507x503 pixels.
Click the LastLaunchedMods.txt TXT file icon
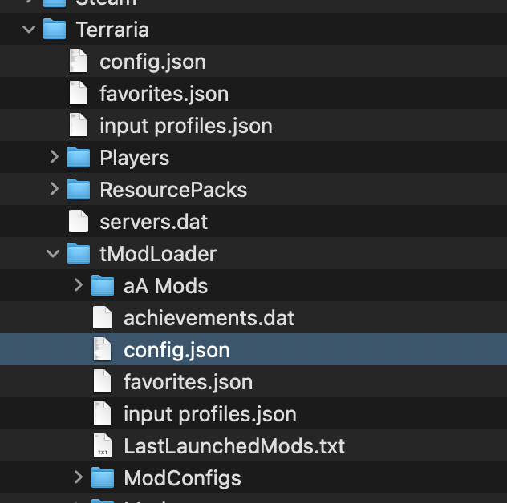click(x=103, y=445)
